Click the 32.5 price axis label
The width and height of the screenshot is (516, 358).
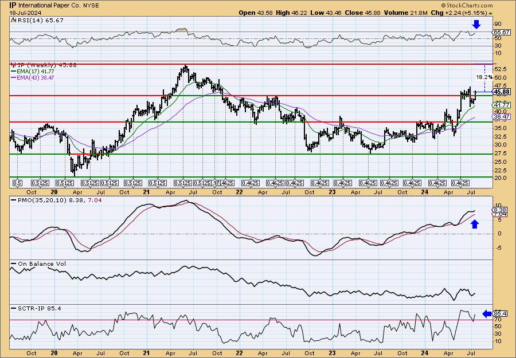coord(500,136)
